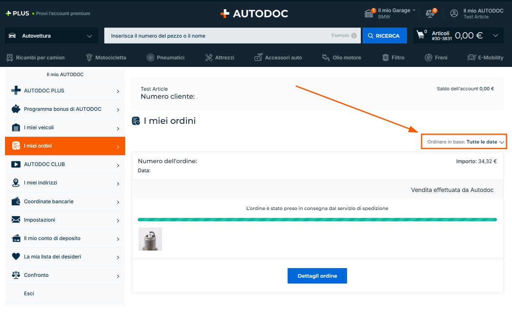512x317 pixels.
Task: Select the Pneumatici tire category
Action: tap(166, 58)
